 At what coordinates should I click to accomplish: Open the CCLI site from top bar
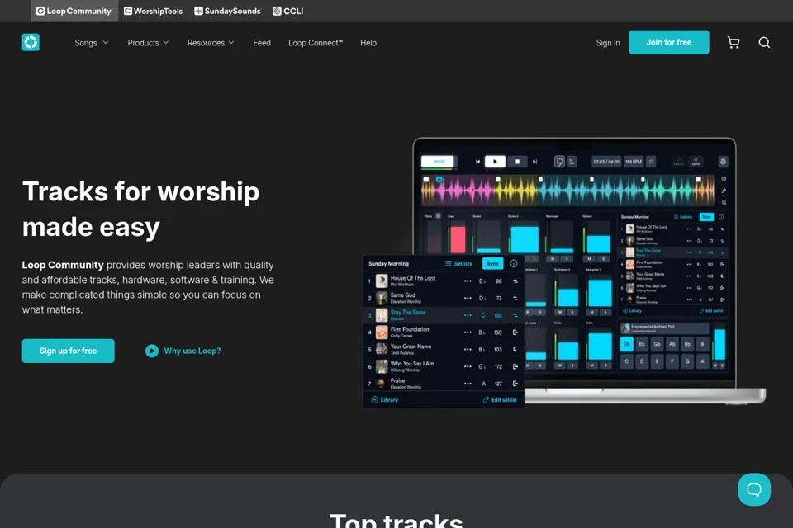click(288, 11)
